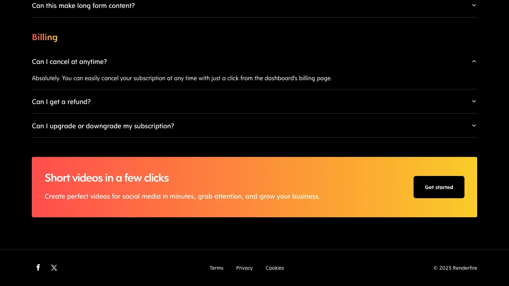Open the Cookies page
Screen dimensions: 509x286
pos(275,268)
